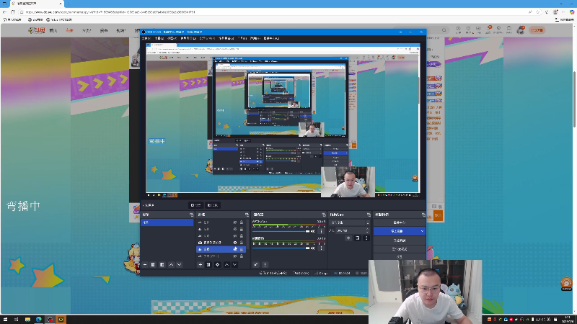Open source properties gear in Sources toolbar
577x324 pixels.
[218, 264]
